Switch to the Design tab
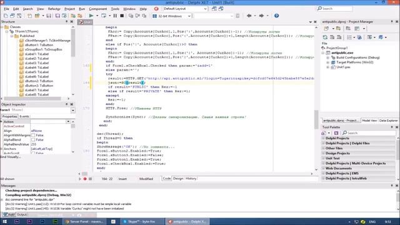The width and height of the screenshot is (400, 225). [x=178, y=179]
